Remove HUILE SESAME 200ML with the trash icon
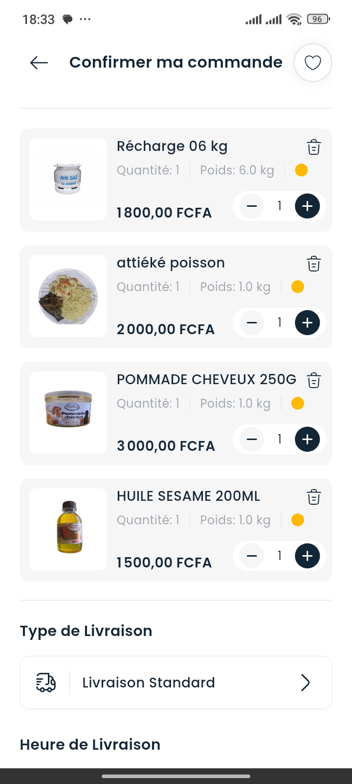352x784 pixels. point(314,497)
